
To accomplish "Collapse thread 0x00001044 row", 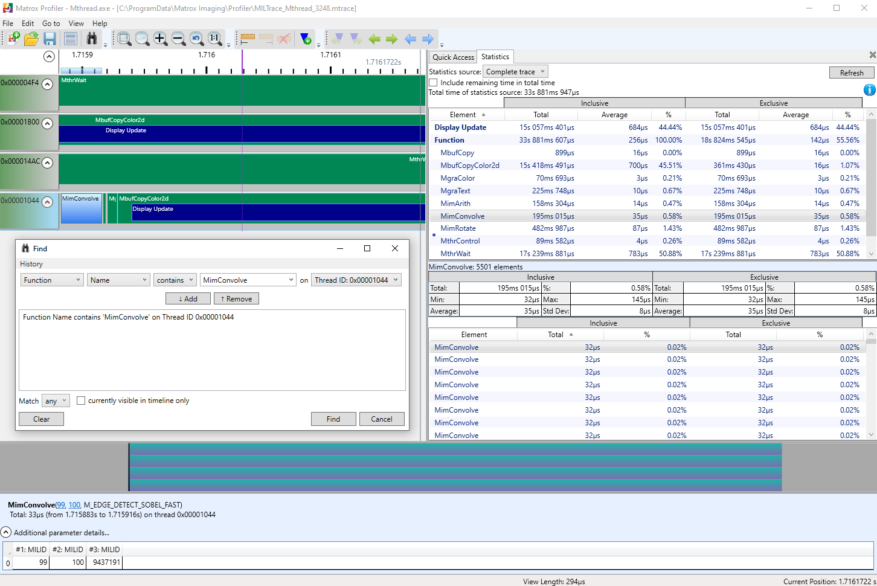I will pos(47,202).
